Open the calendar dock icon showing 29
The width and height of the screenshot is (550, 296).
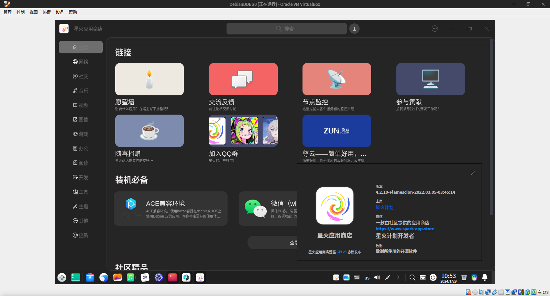click(x=145, y=277)
